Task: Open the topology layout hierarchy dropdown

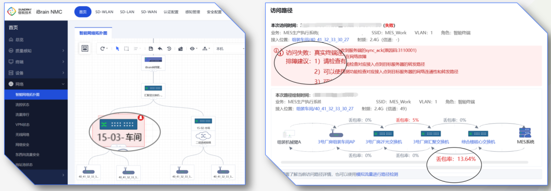Action: point(206,49)
